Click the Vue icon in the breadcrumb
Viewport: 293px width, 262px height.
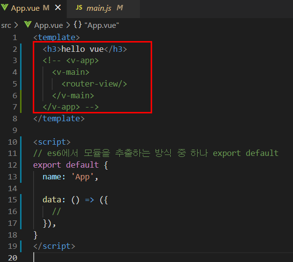pyautogui.click(x=28, y=24)
